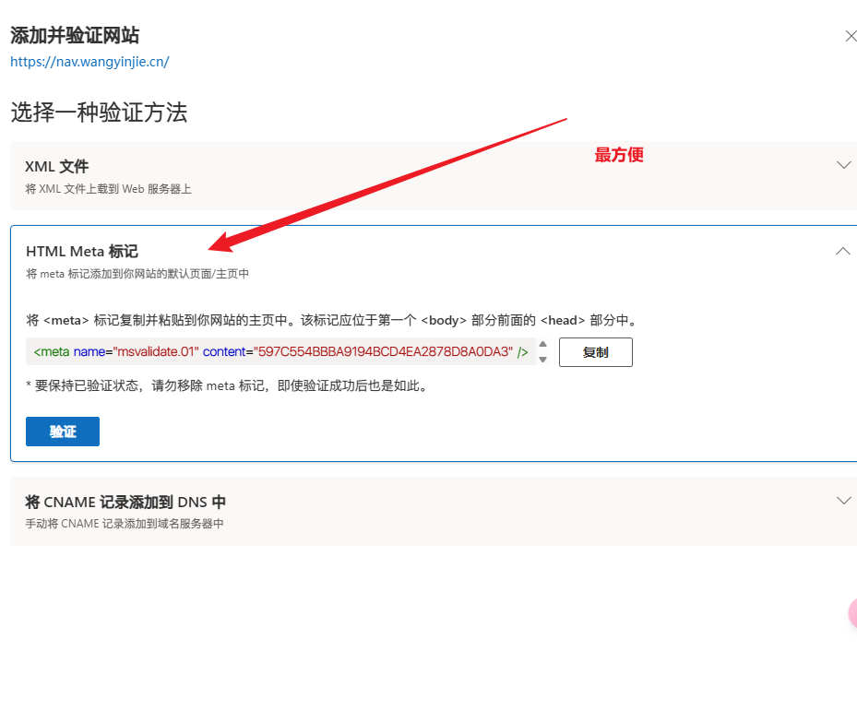Close the 添加并验证网站 dialog

(851, 36)
